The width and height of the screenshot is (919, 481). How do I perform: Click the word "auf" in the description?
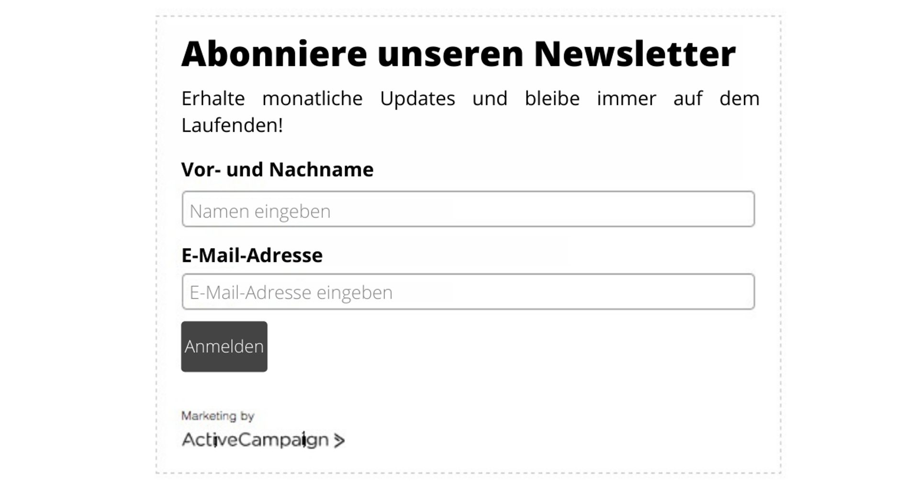pyautogui.click(x=688, y=99)
